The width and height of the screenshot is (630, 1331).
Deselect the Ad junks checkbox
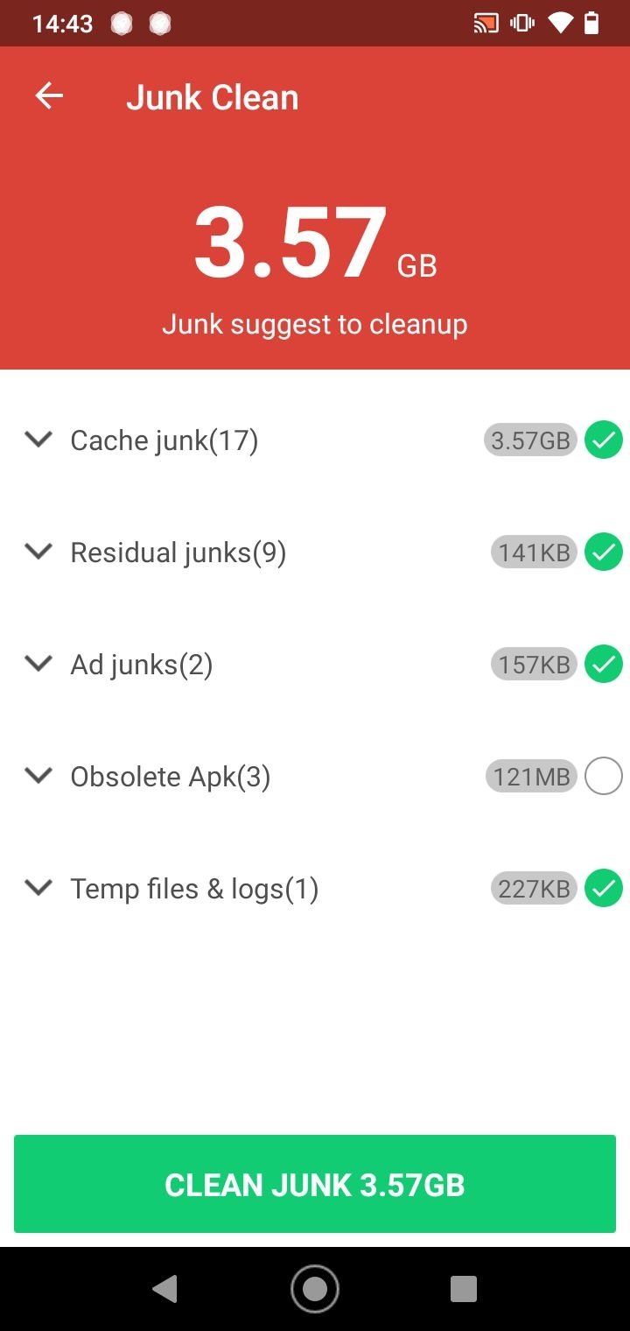point(603,665)
